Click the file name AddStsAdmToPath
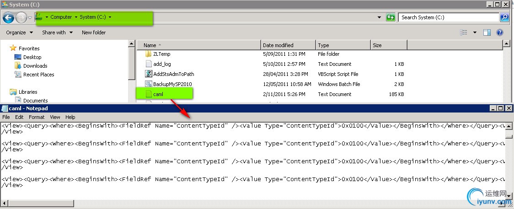The height and width of the screenshot is (209, 514). [174, 75]
